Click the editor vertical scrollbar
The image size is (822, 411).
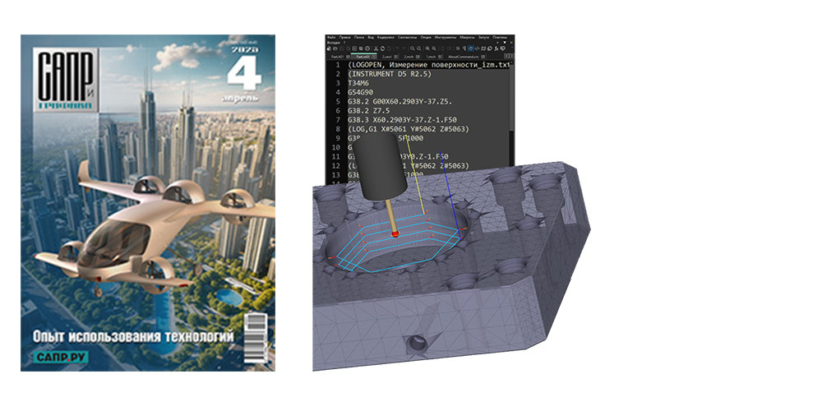(x=512, y=121)
